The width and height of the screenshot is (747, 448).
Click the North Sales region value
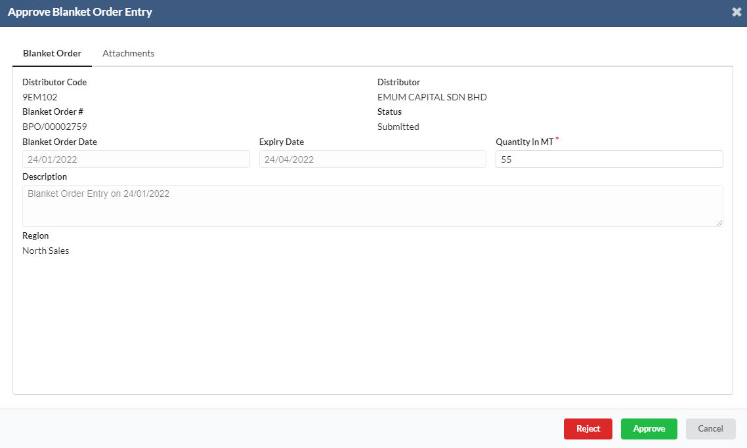tap(46, 251)
